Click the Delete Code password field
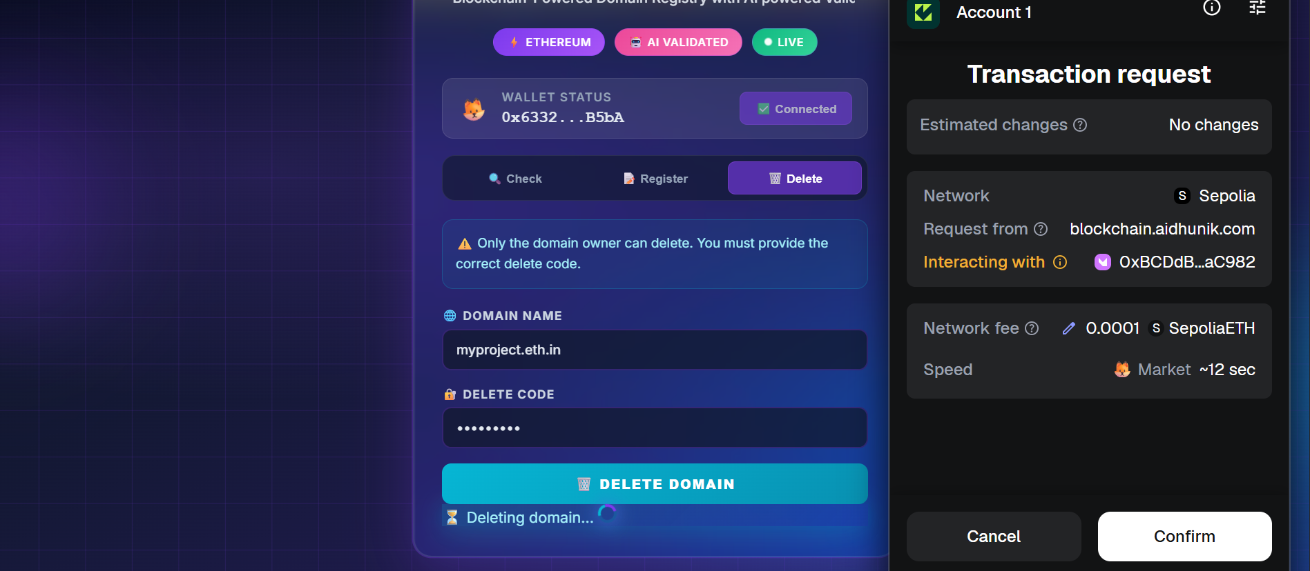1310x571 pixels. [x=655, y=428]
